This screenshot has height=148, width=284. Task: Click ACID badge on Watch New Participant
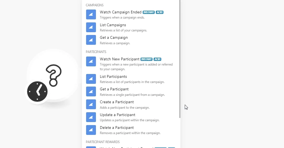pyautogui.click(x=157, y=59)
